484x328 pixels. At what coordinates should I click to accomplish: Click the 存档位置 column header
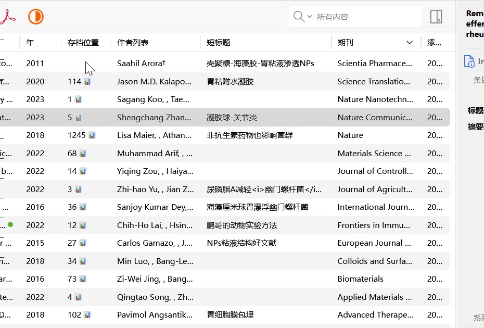tap(83, 43)
